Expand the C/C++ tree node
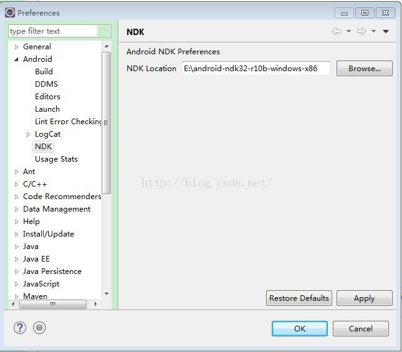The height and width of the screenshot is (352, 402). click(17, 184)
